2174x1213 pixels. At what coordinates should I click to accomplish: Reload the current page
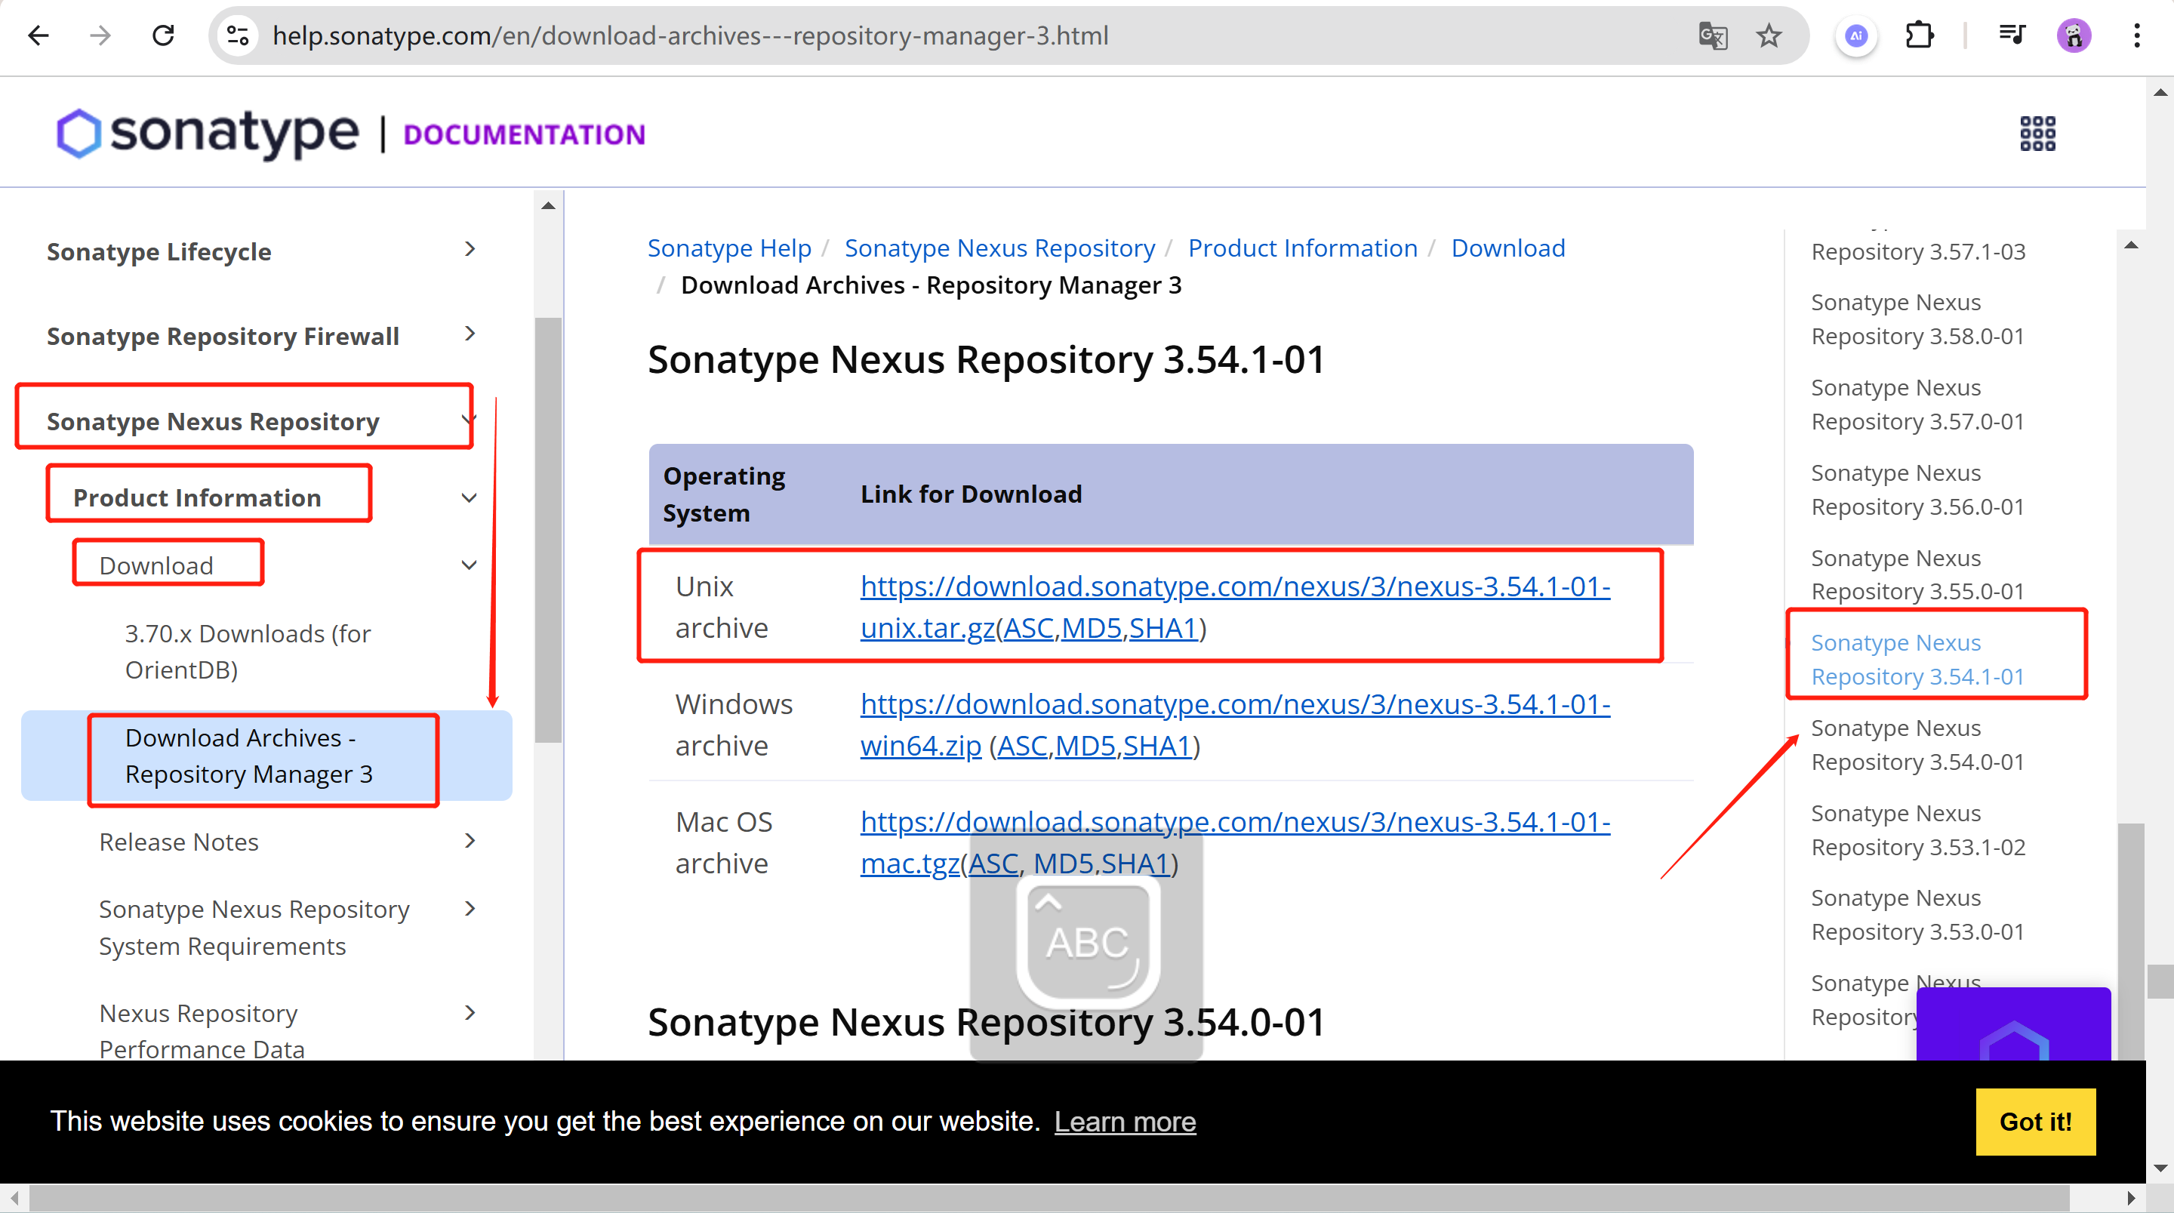[163, 35]
